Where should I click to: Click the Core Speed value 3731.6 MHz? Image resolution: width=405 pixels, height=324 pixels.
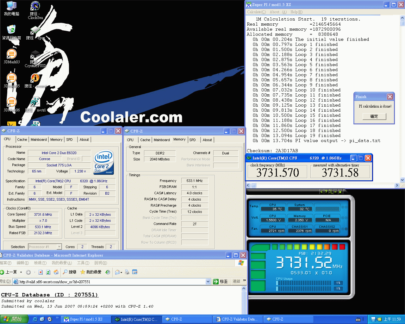click(x=43, y=215)
